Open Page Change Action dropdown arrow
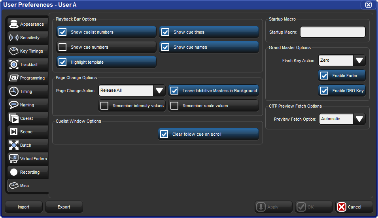The width and height of the screenshot is (378, 218). (159, 91)
